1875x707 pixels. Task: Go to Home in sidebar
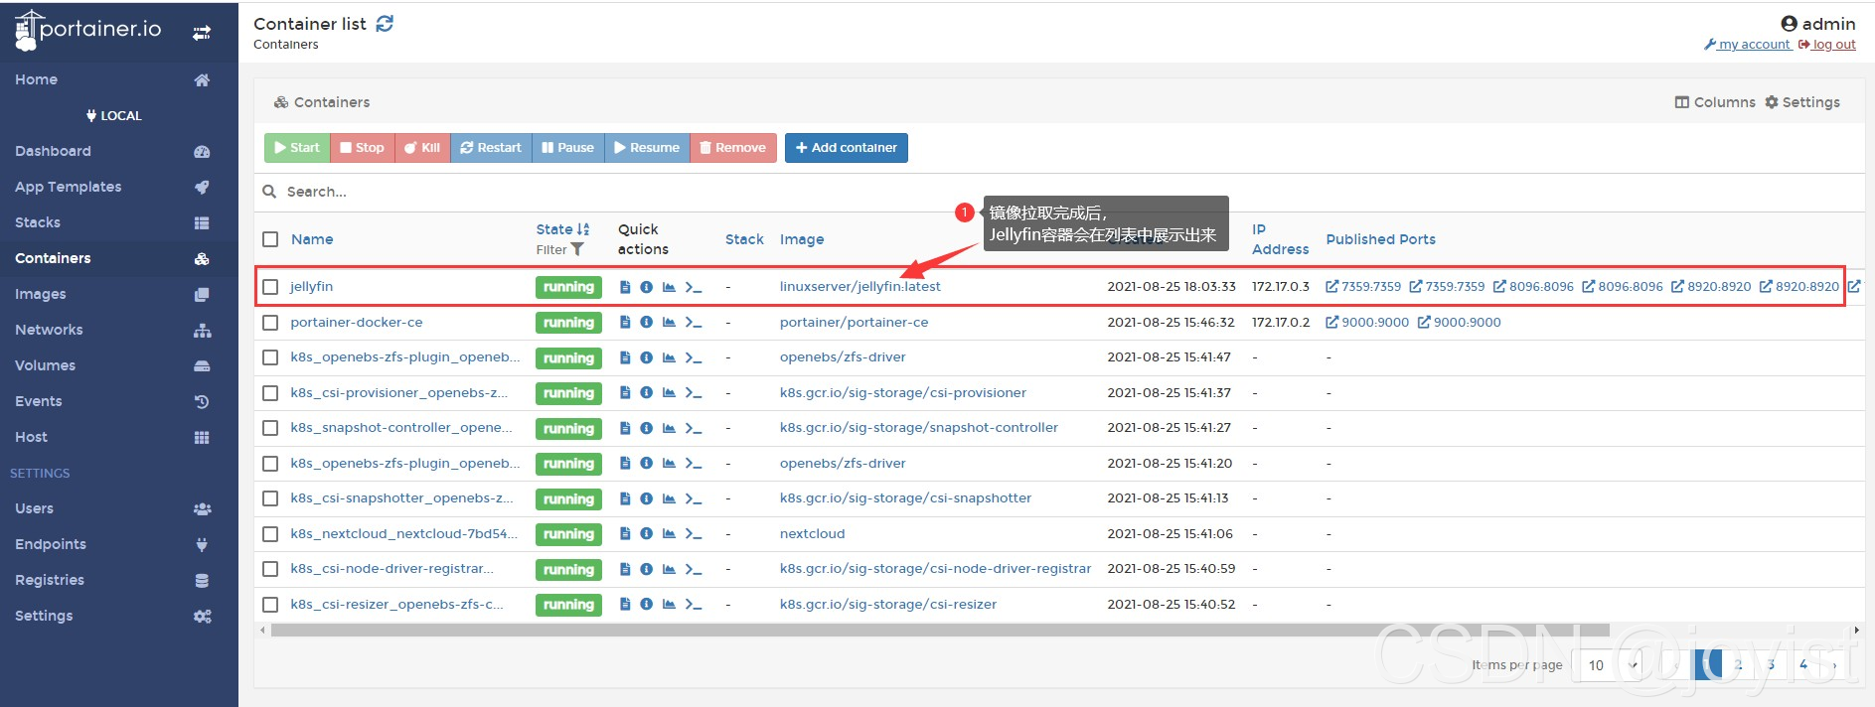(x=119, y=79)
